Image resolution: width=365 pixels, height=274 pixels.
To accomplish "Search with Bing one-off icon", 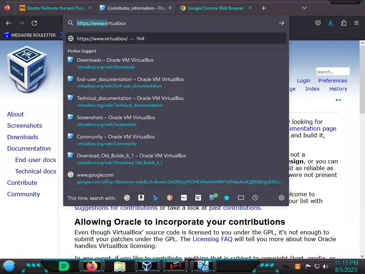I will click(x=155, y=198).
